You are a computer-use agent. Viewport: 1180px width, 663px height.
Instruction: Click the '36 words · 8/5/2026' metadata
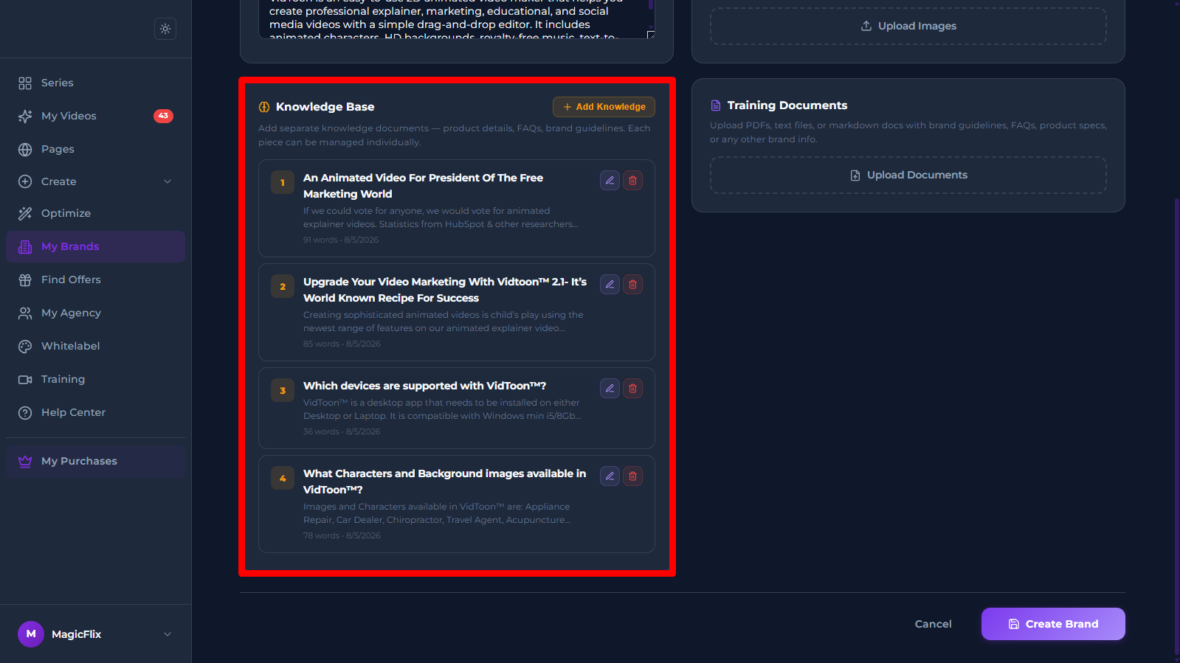click(x=342, y=431)
